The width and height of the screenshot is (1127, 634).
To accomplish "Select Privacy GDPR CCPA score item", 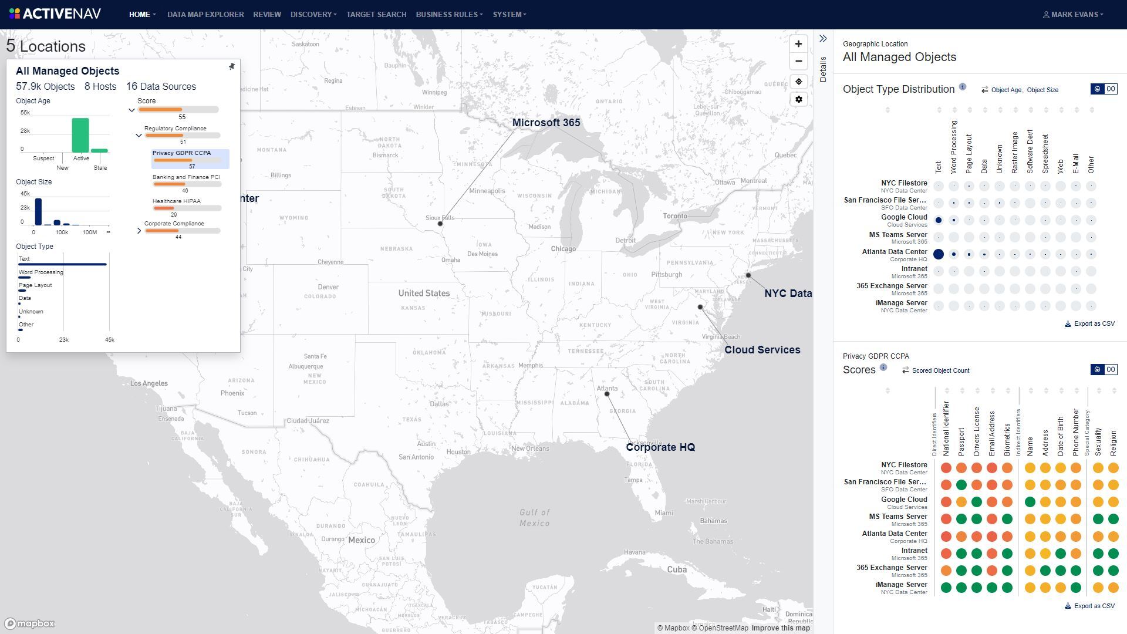I will tap(190, 159).
